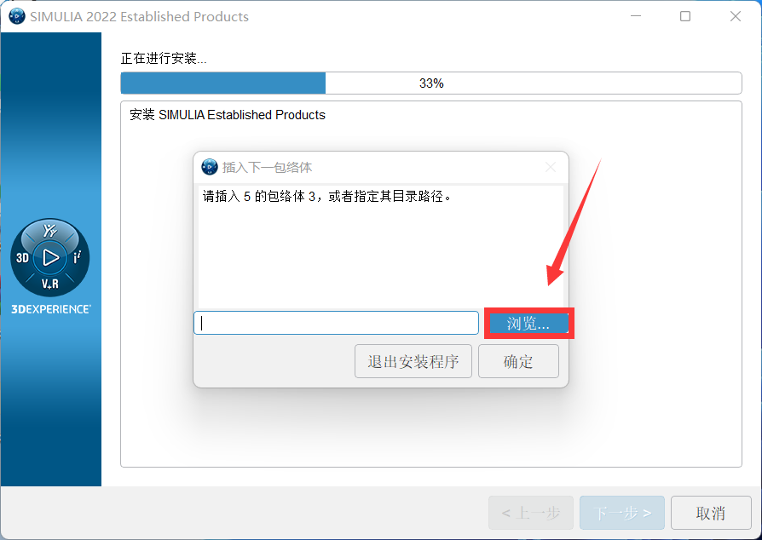Image resolution: width=762 pixels, height=540 pixels.
Task: Click the 浏览... browse button
Action: click(x=528, y=324)
